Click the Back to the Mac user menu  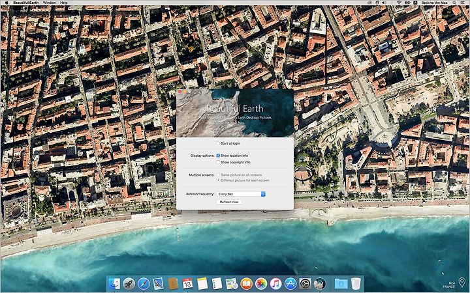434,3
